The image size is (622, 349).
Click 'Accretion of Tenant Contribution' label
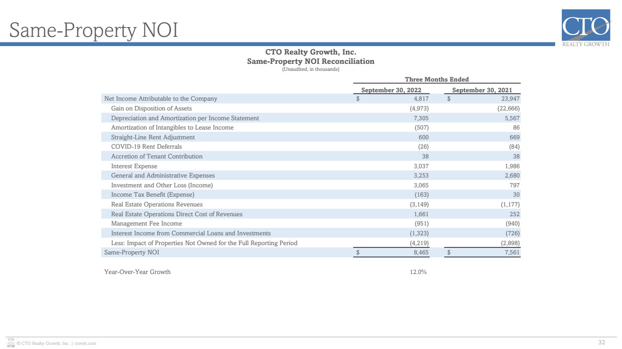[x=157, y=156]
